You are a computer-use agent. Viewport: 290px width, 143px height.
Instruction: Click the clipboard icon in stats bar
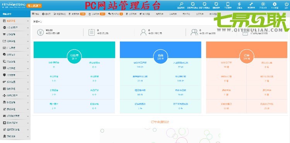92,32
